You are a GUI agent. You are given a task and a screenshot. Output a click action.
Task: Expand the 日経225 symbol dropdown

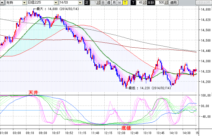click(40, 3)
